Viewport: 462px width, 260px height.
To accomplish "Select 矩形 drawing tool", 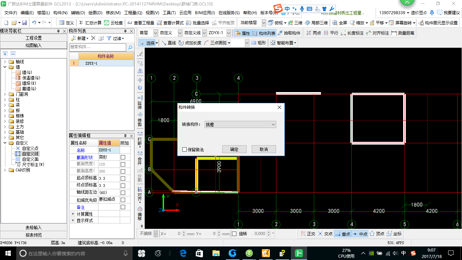I will pyautogui.click(x=258, y=43).
